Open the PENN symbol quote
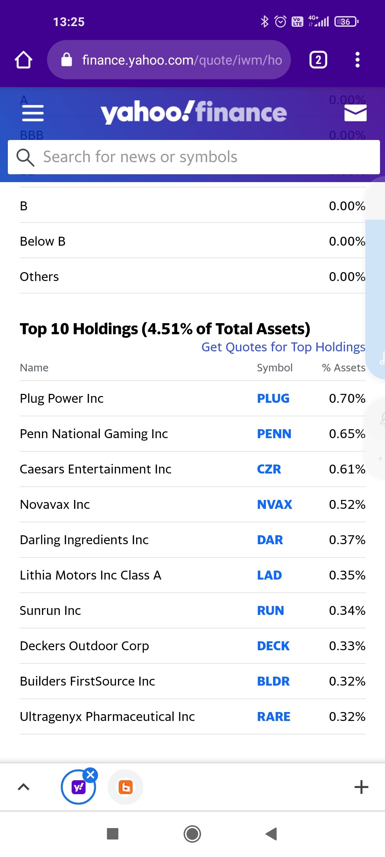The image size is (385, 857). click(274, 434)
